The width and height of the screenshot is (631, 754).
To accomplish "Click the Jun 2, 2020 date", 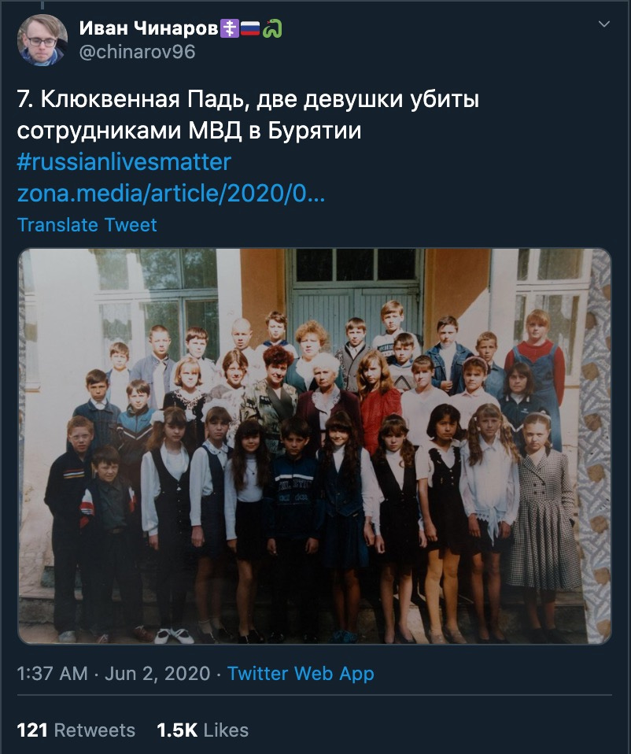I will tap(157, 673).
